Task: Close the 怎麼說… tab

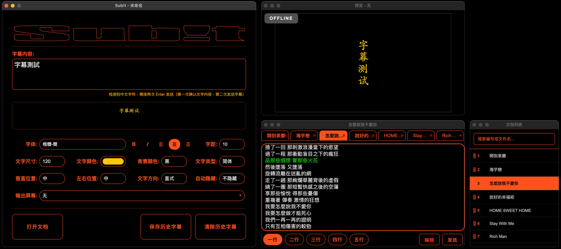Action: point(344,136)
